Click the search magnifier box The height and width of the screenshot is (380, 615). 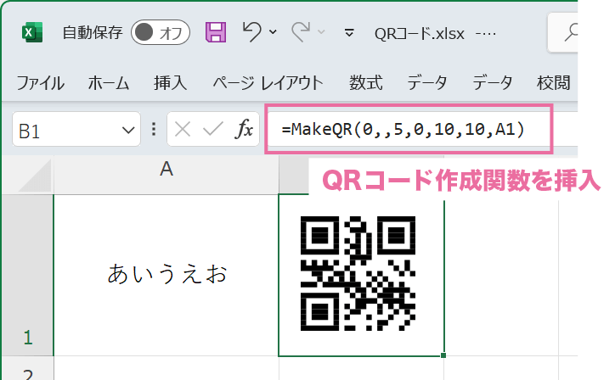(x=562, y=32)
